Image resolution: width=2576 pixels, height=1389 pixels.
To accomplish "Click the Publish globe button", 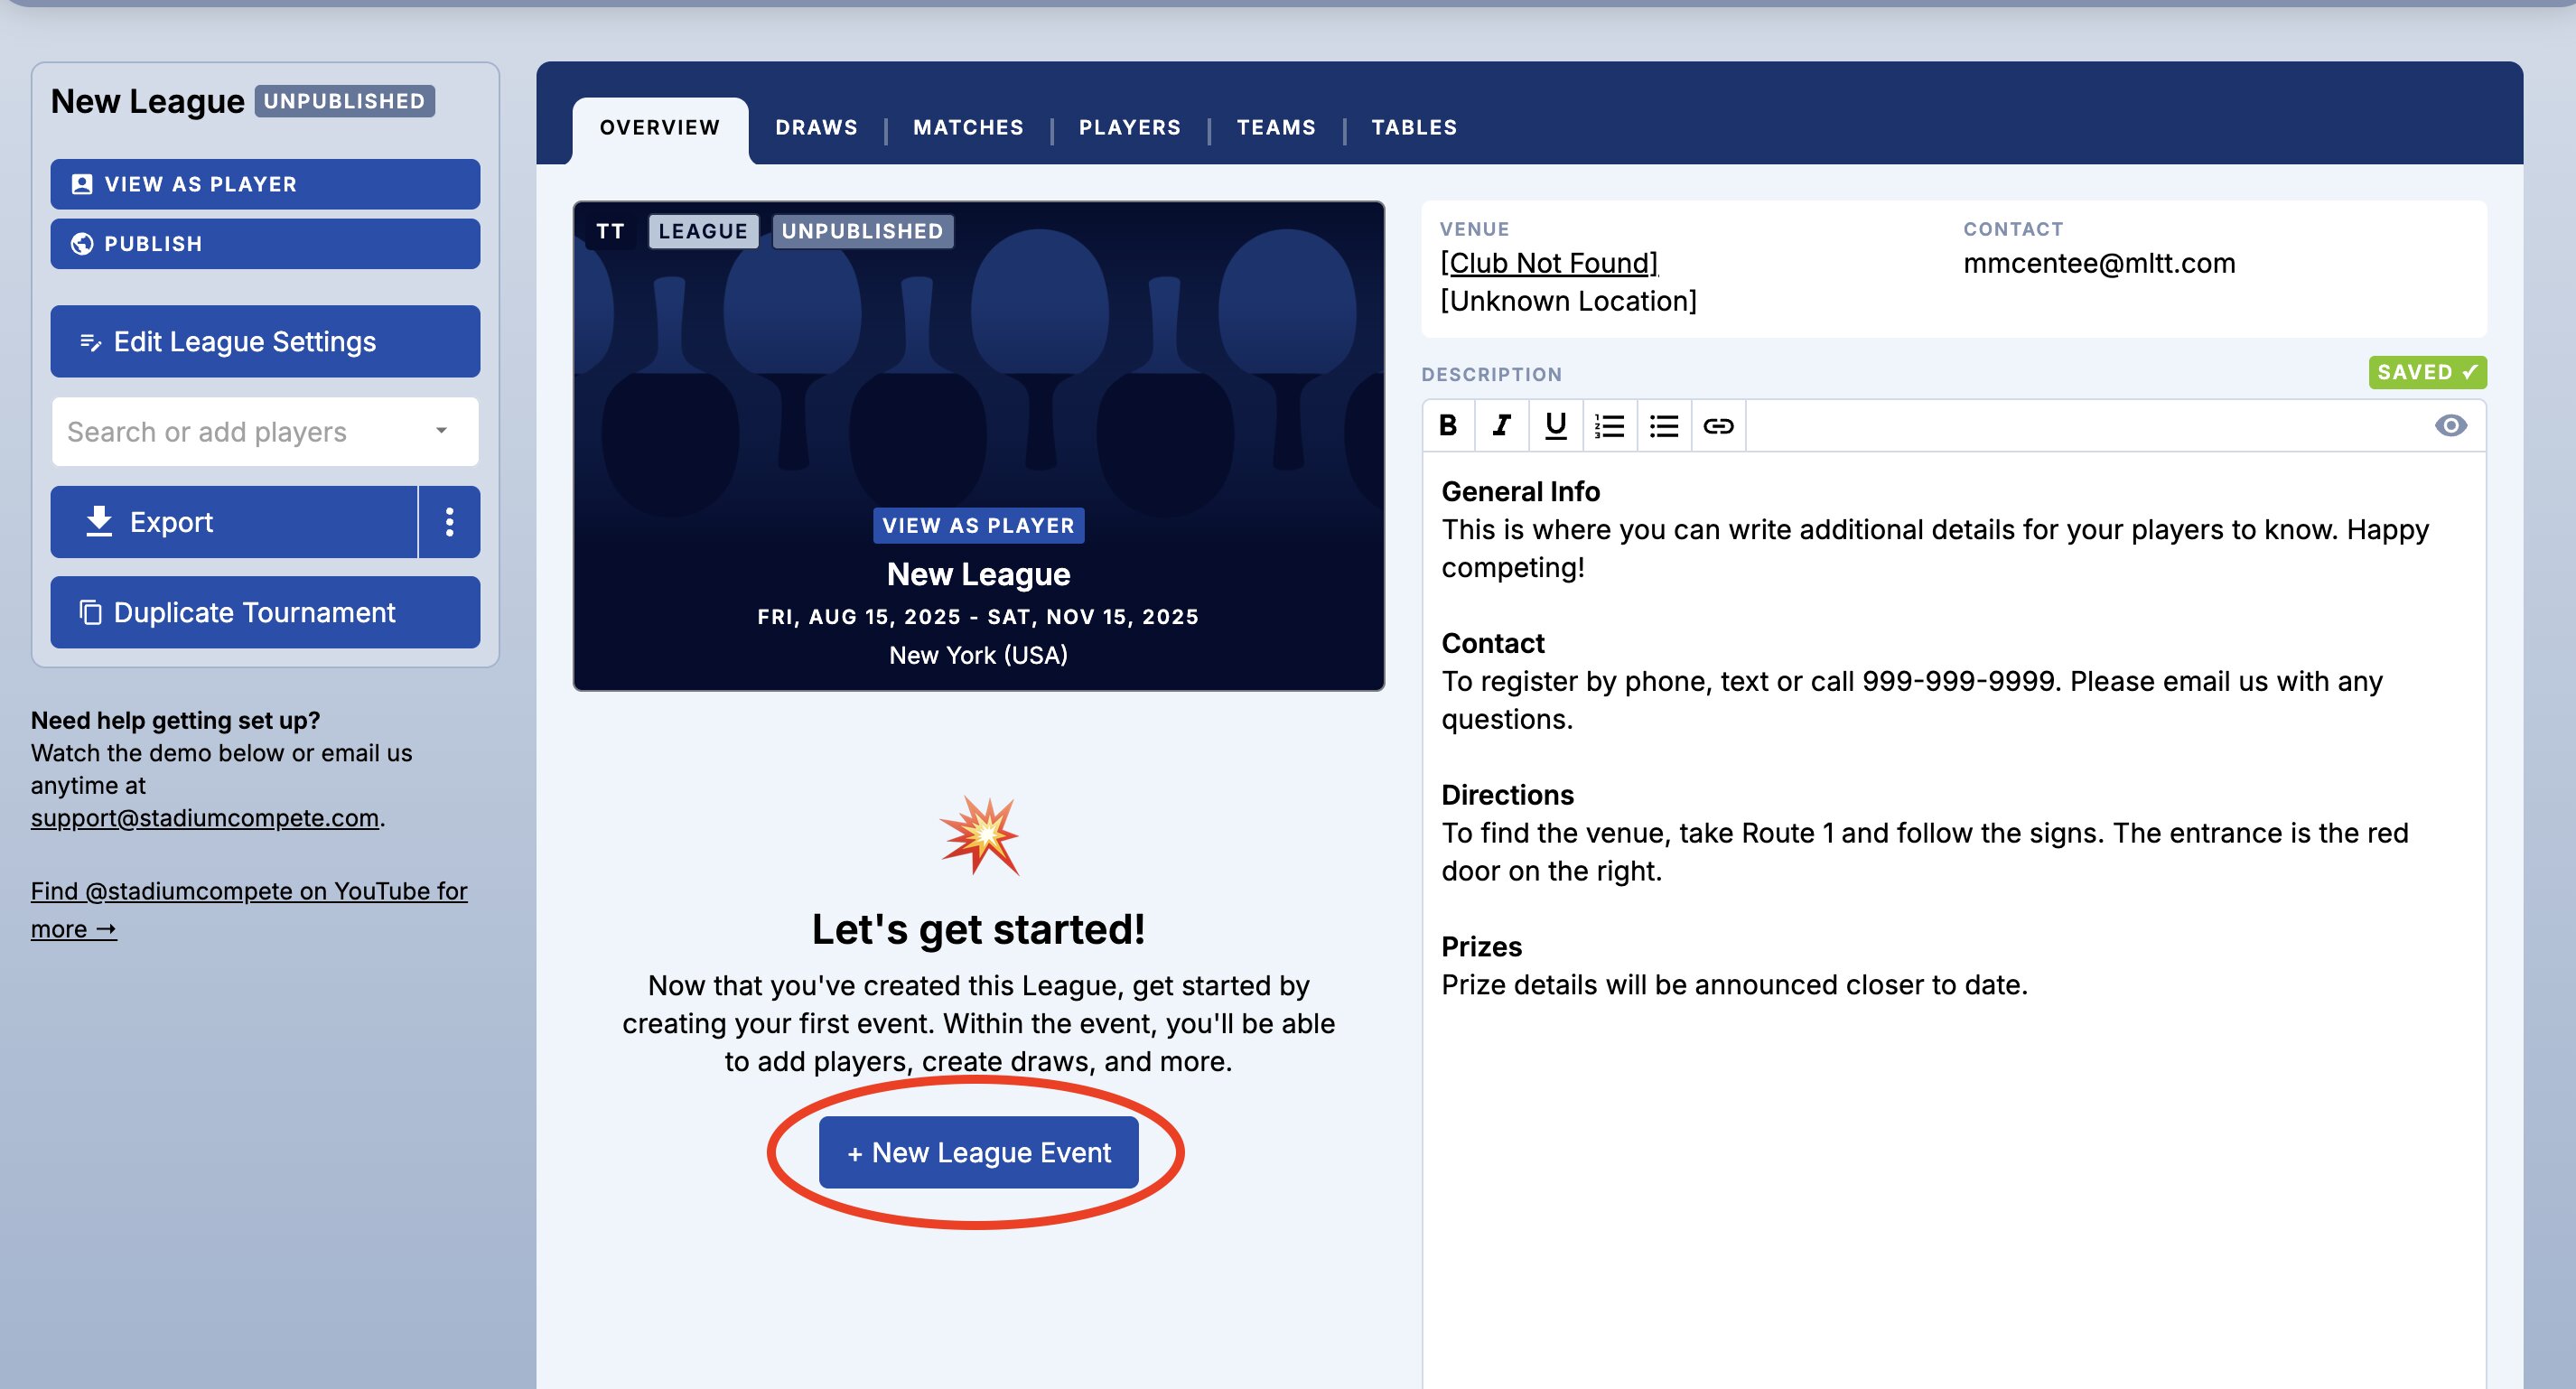I will (265, 244).
